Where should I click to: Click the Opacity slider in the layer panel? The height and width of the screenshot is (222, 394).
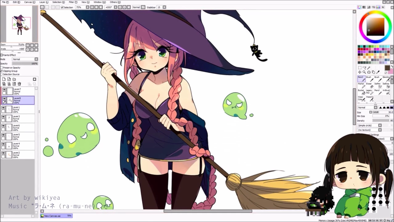point(25,64)
